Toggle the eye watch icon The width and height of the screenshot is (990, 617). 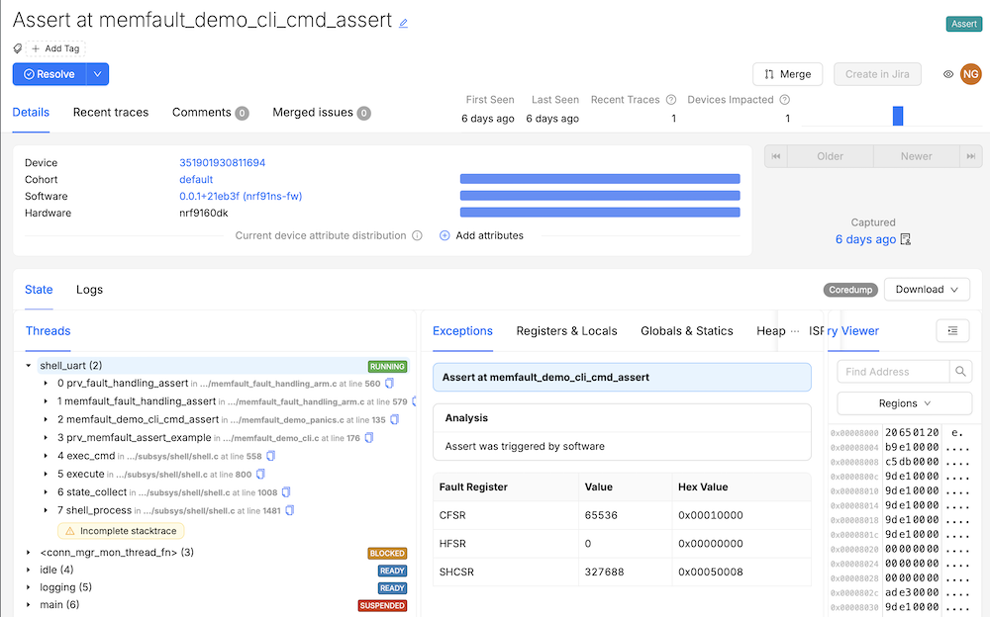pos(947,74)
